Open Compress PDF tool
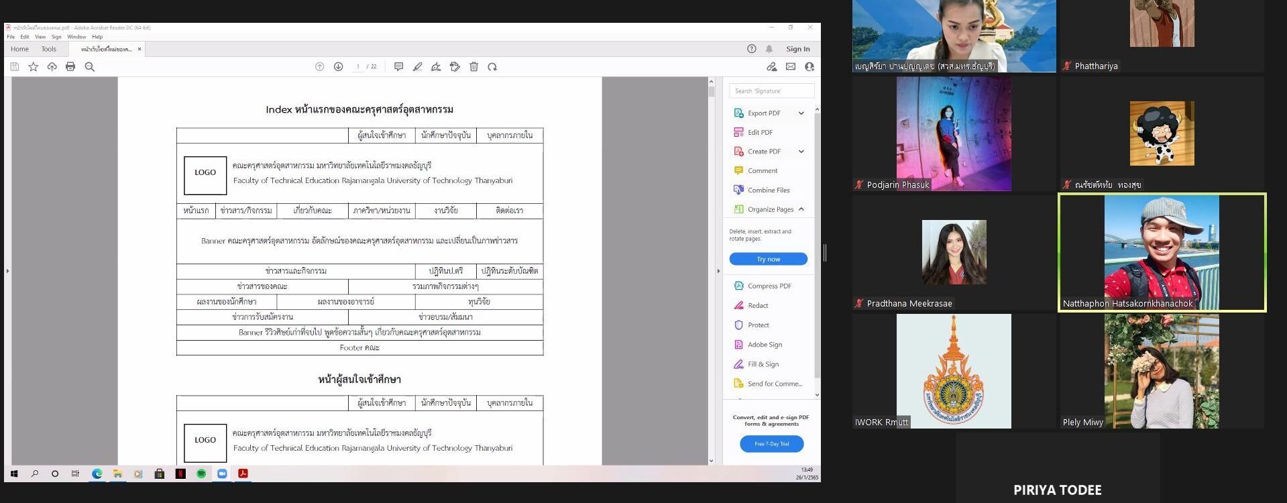 [x=763, y=286]
